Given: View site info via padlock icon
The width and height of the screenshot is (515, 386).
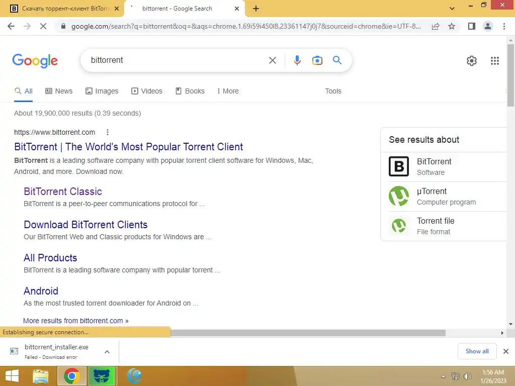Looking at the screenshot, I should 63,26.
